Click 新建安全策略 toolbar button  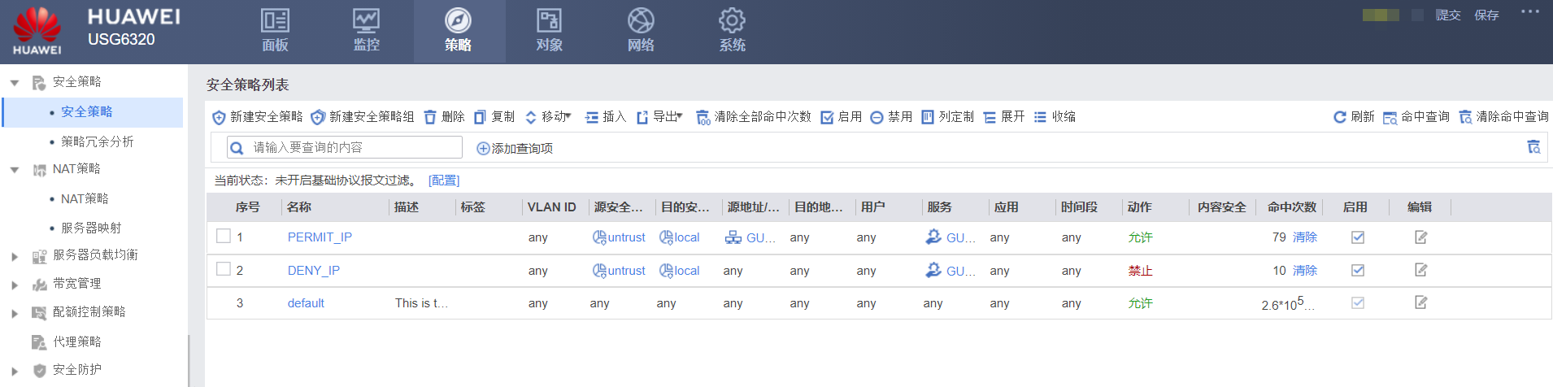[x=258, y=117]
